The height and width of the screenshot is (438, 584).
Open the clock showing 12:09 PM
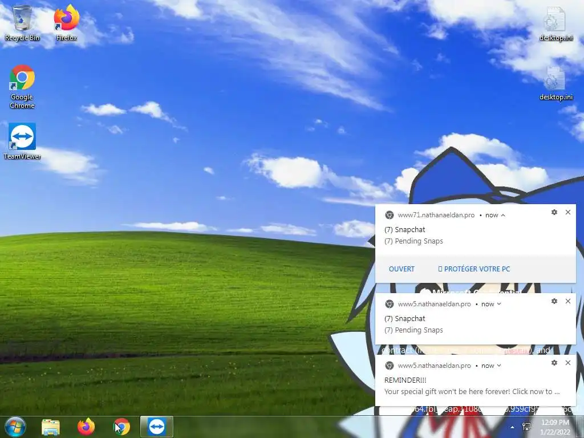pos(555,427)
